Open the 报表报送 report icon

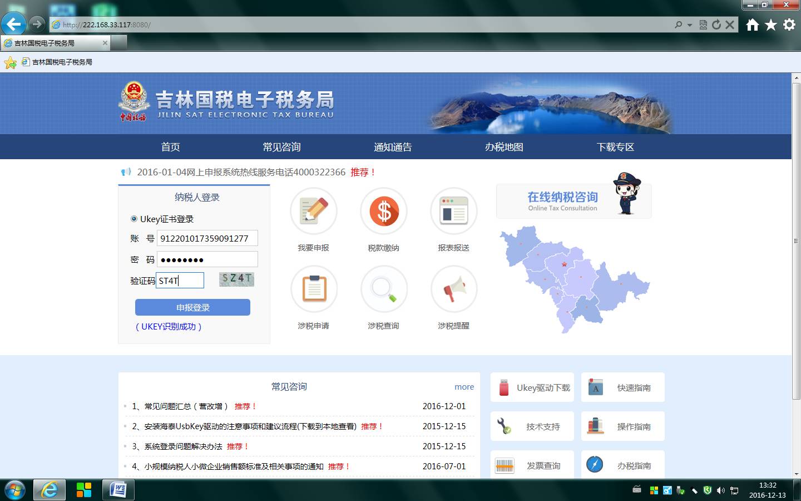[x=454, y=212]
